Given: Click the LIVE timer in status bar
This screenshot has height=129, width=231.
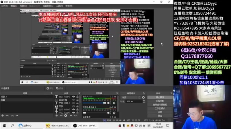Looking at the screenshot, I should (114, 120).
